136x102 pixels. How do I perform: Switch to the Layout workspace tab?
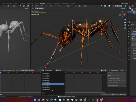coord(4,4)
